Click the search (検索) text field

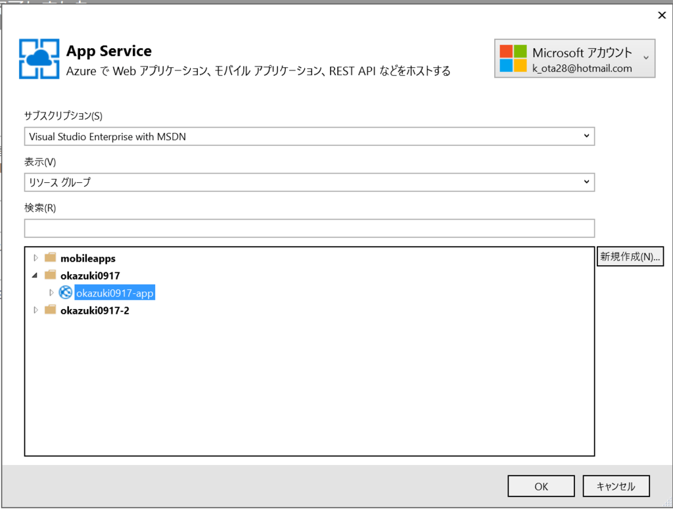pyautogui.click(x=310, y=228)
